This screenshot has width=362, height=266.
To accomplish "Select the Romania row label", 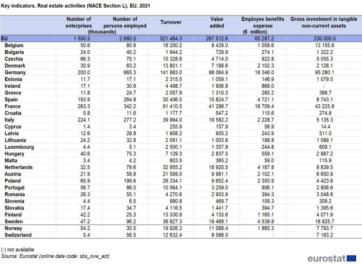I will 14,194.
